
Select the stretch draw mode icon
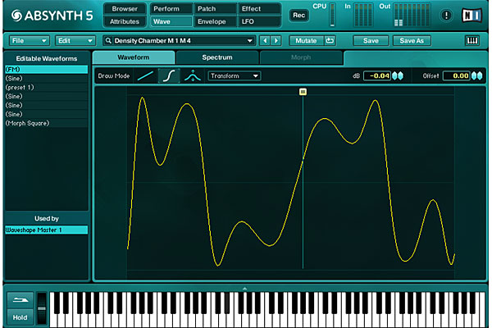[193, 76]
